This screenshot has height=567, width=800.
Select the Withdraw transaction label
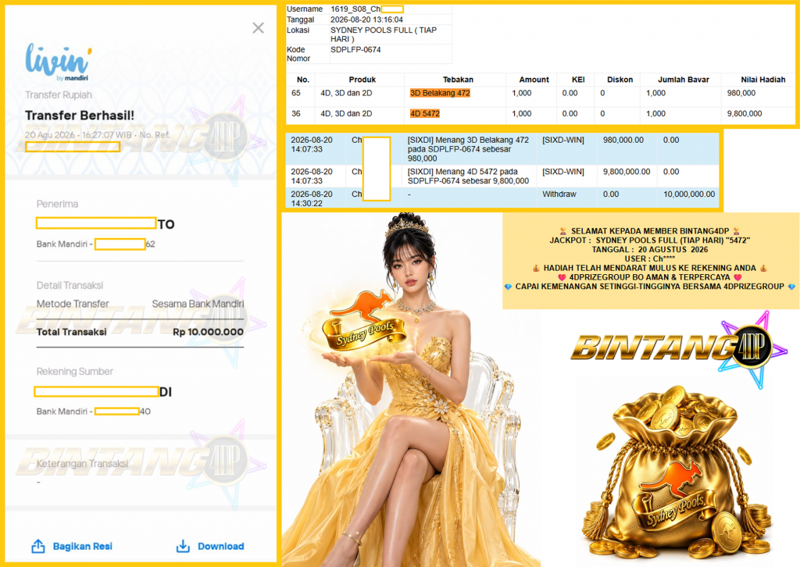pyautogui.click(x=559, y=194)
